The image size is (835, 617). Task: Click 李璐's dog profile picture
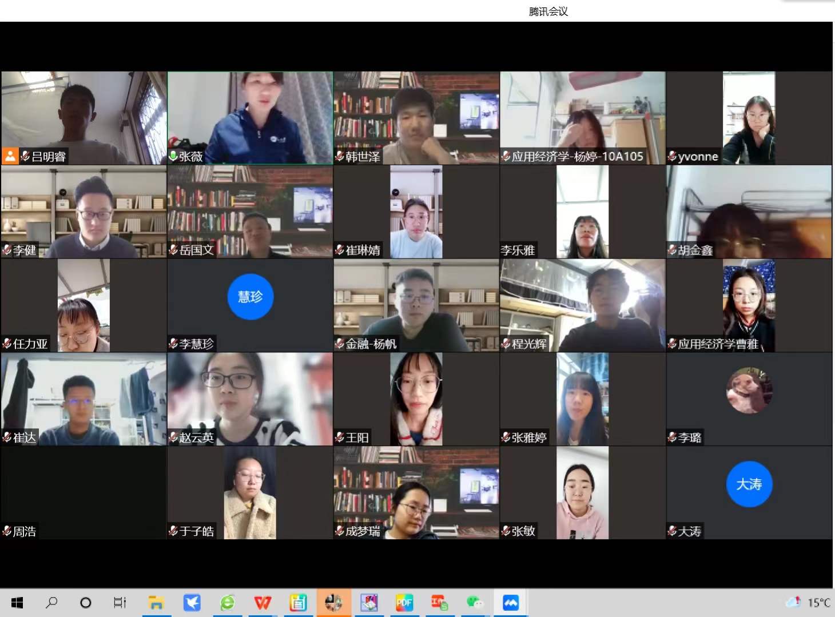tap(749, 391)
